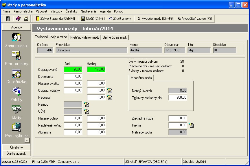The height and width of the screenshot is (166, 250).
Task: Open the Mzdy wages icon
Action: click(16, 109)
